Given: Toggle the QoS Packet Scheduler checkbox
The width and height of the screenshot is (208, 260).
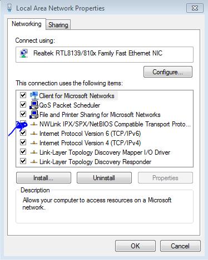Looking at the screenshot, I should pos(23,105).
